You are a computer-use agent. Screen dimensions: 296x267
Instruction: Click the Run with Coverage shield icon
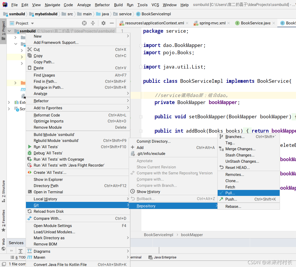30,159
